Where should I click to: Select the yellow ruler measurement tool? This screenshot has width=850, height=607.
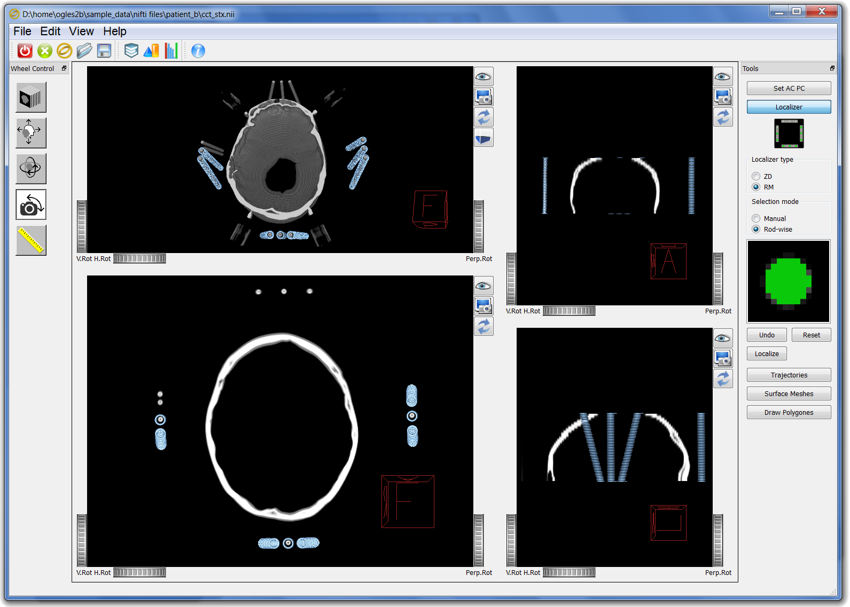point(31,240)
